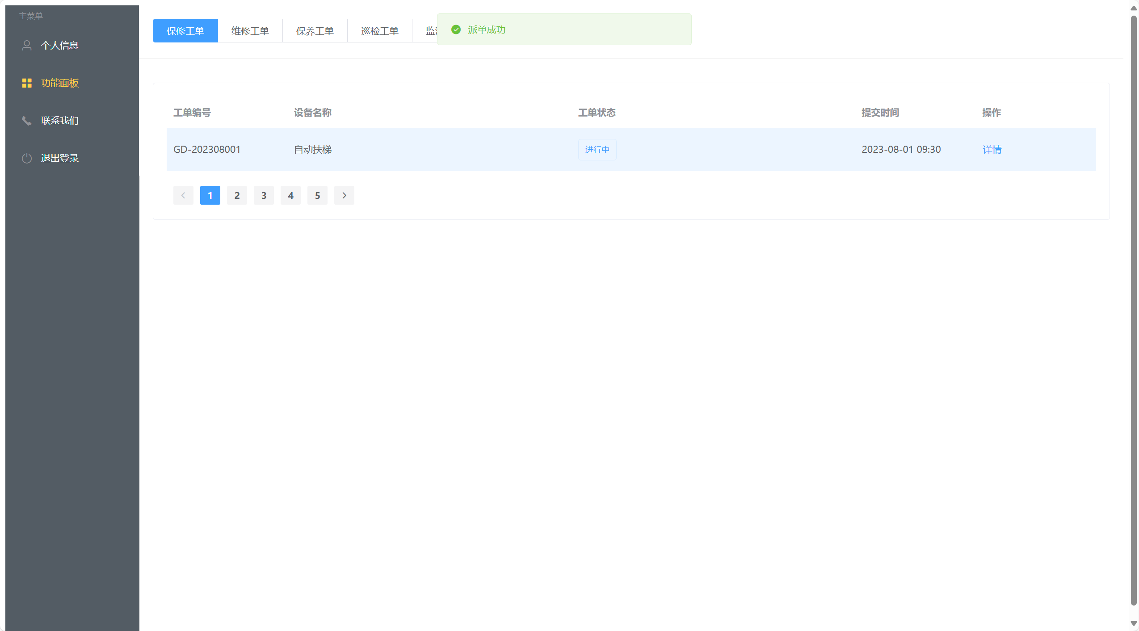Viewport: 1139px width, 631px height.
Task: Click the power logout icon
Action: (27, 158)
